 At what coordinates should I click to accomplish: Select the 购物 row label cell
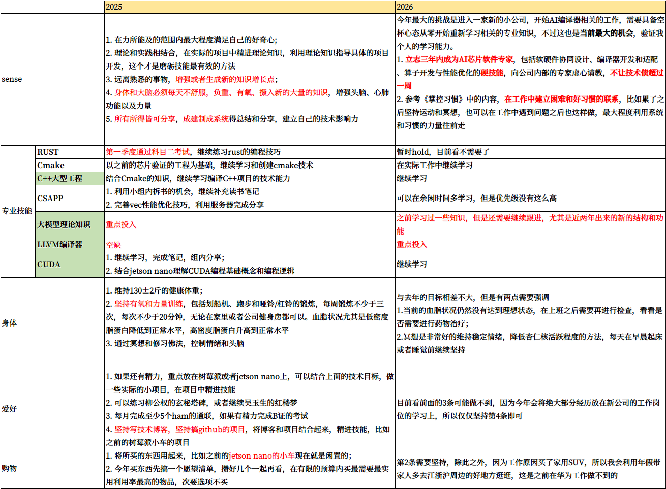tap(52, 468)
